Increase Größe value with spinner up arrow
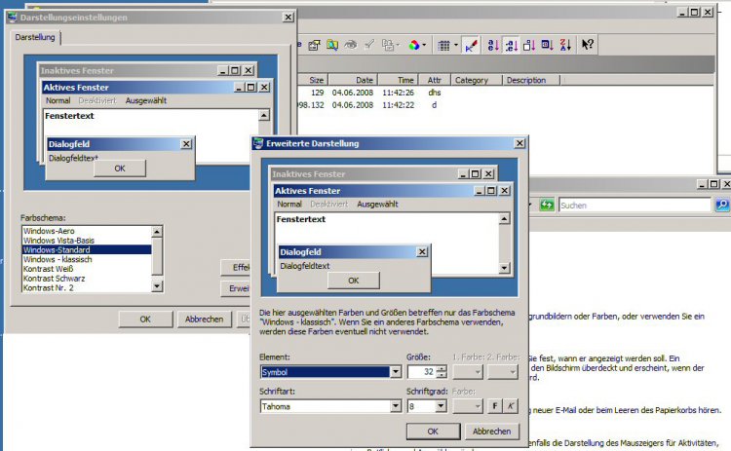The width and height of the screenshot is (731, 451). 442,367
